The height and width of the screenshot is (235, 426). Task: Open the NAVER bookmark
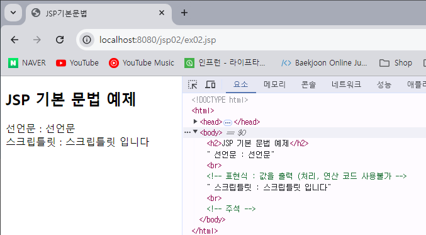tap(27, 63)
